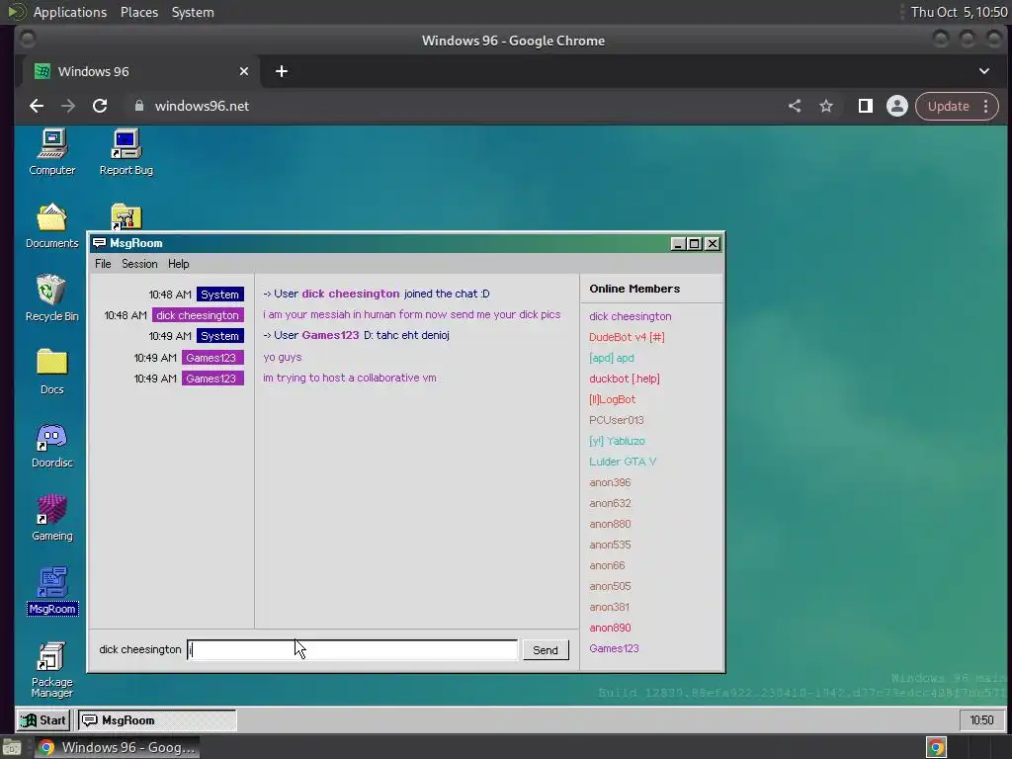Click the Chrome Update button
This screenshot has height=759, width=1012.
pos(948,106)
